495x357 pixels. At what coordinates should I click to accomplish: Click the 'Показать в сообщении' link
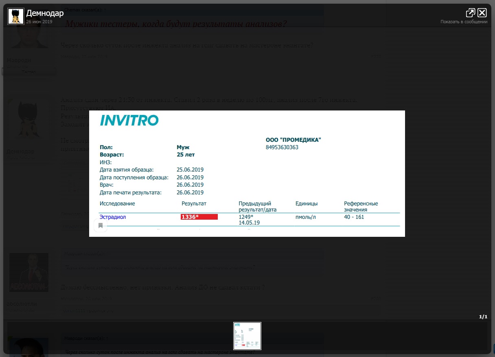pos(464,22)
